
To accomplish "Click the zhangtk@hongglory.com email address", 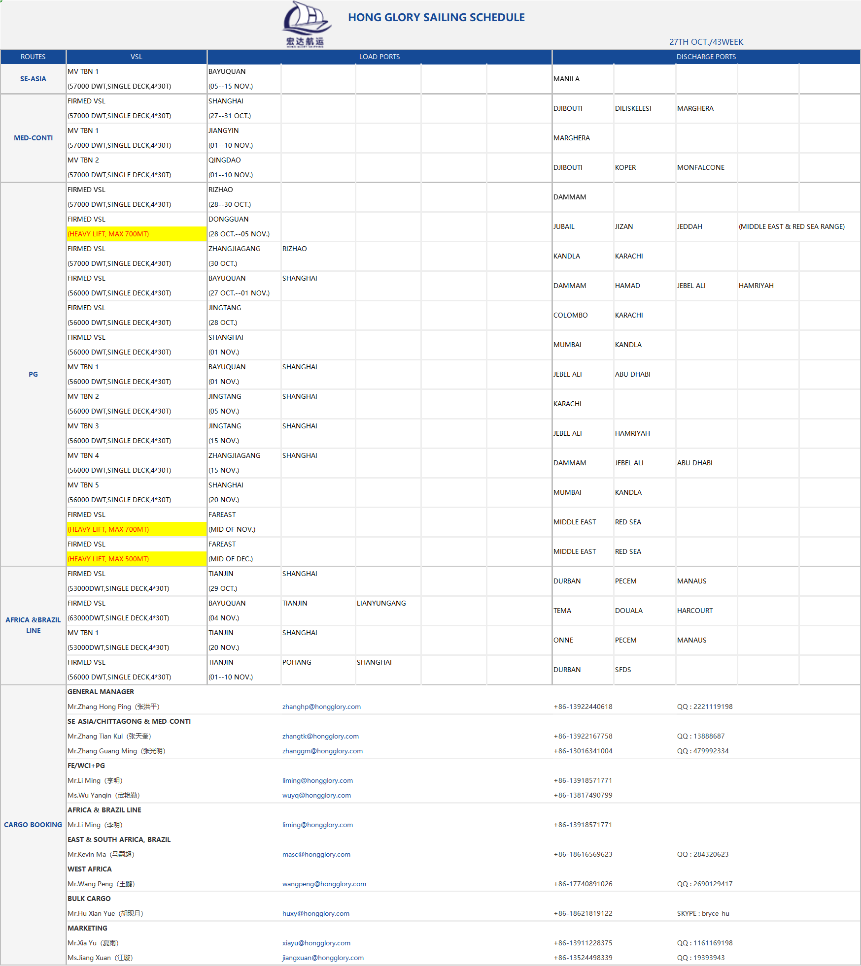I will coord(320,736).
